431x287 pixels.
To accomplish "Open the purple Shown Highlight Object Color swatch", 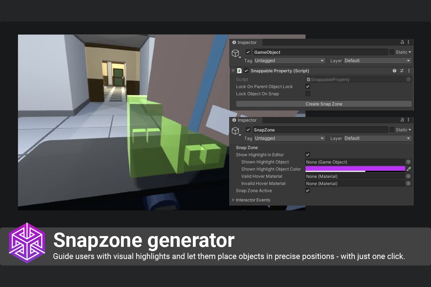I will click(x=355, y=169).
